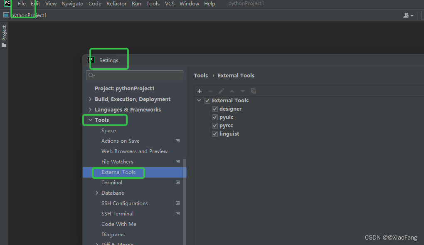Collapse the External Tools group tree
Viewport: 424px width, 245px height.
tap(199, 100)
